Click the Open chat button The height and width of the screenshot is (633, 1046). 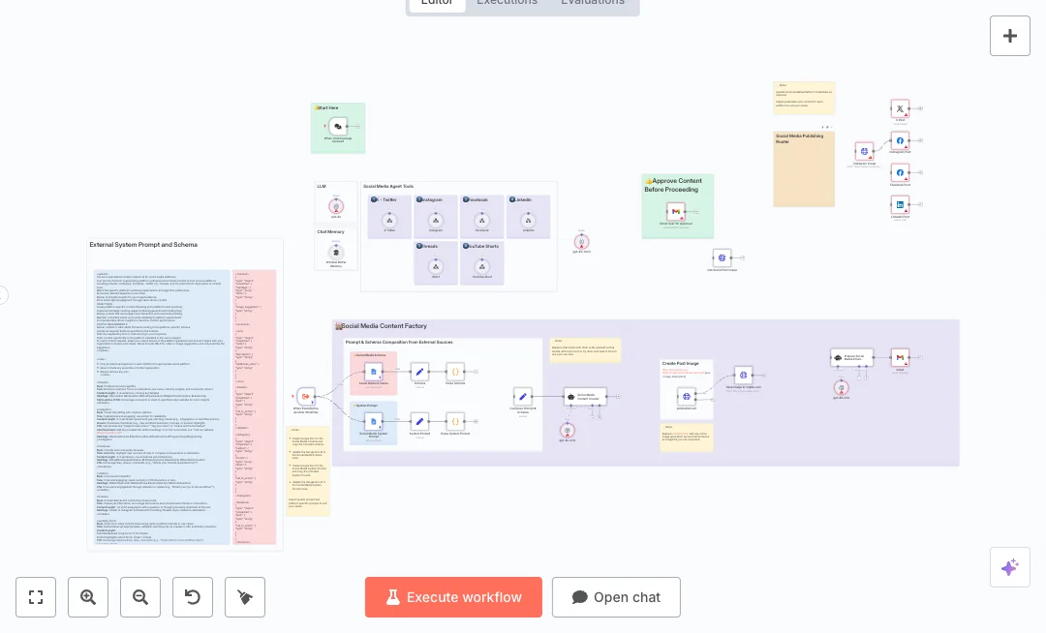(x=616, y=597)
